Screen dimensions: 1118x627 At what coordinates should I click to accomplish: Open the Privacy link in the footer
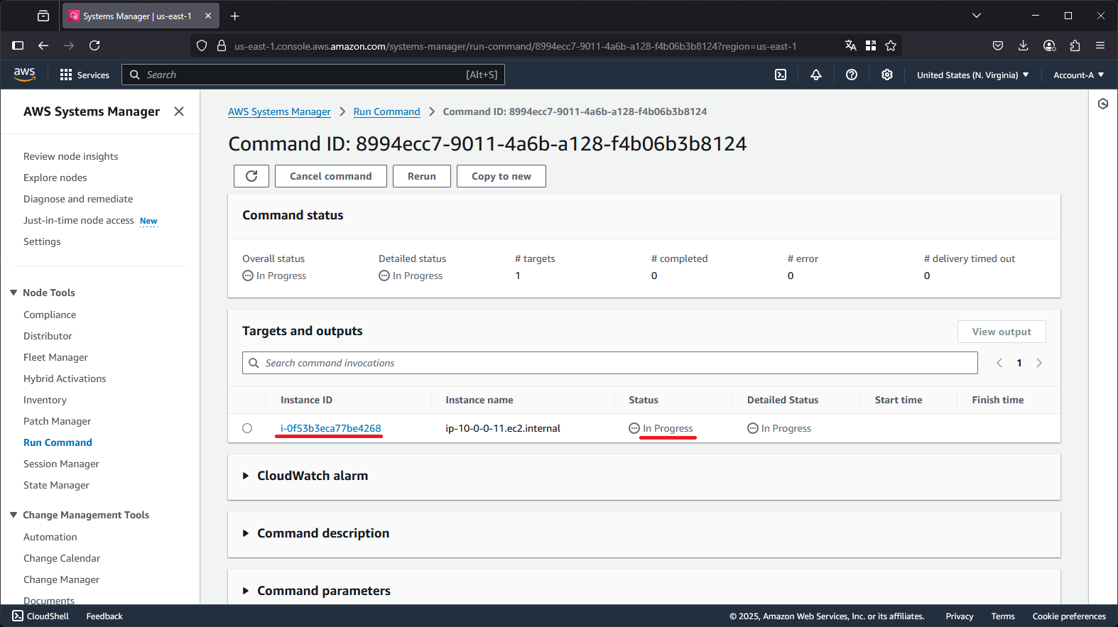[x=960, y=616]
